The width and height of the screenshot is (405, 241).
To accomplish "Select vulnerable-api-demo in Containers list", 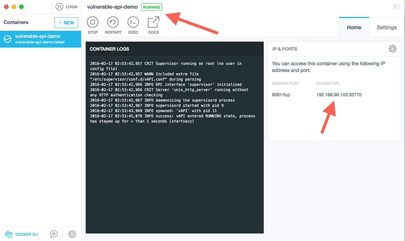I will tap(41, 39).
